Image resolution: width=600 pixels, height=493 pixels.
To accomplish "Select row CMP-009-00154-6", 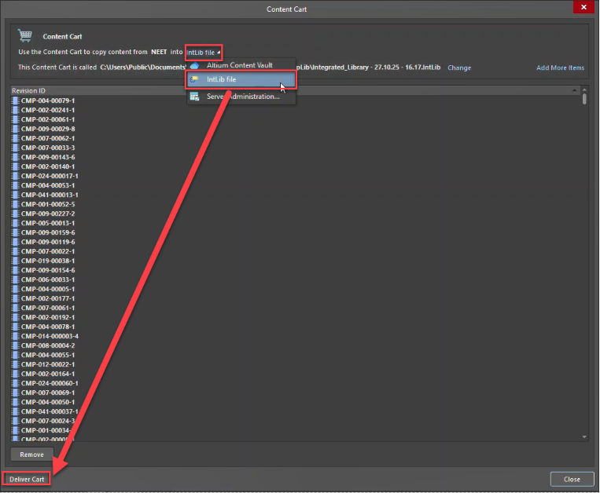I will (x=296, y=270).
